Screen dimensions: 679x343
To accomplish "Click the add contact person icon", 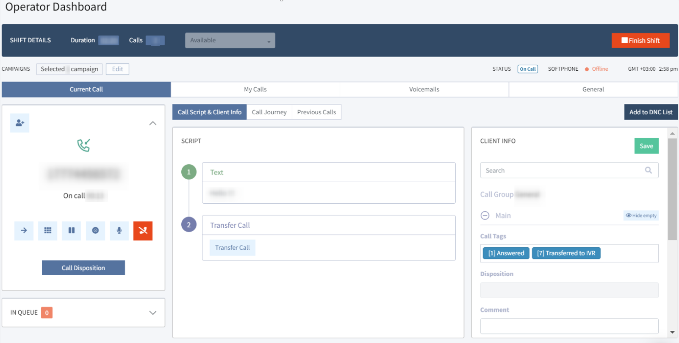I will click(x=20, y=123).
